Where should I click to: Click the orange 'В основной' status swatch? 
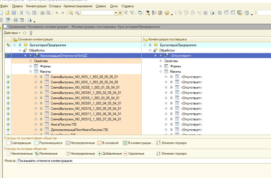click(100, 143)
